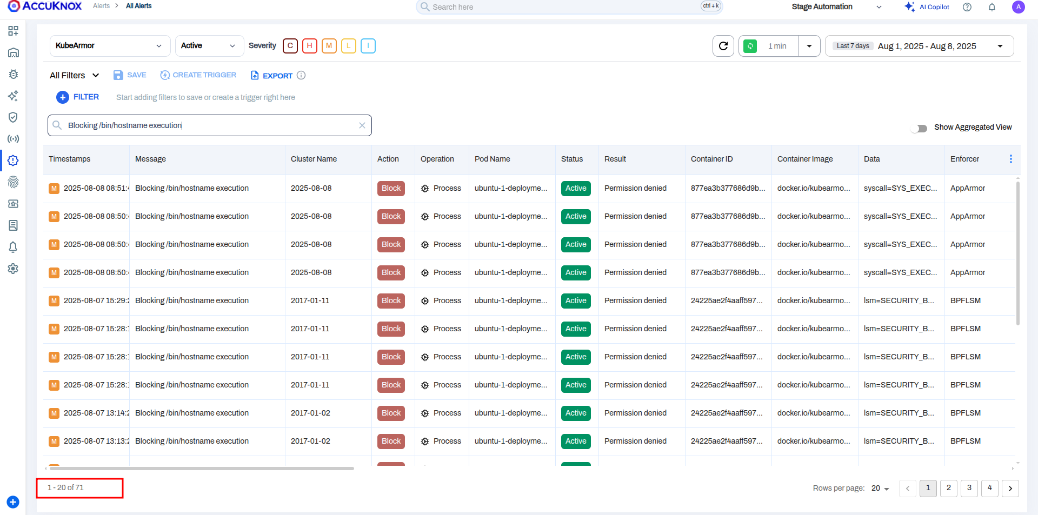Open the Reports document icon in sidebar
1038x515 pixels.
tap(13, 225)
